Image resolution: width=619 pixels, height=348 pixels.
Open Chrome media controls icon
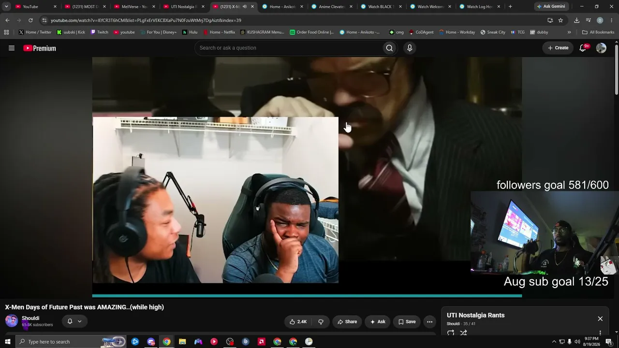click(588, 20)
